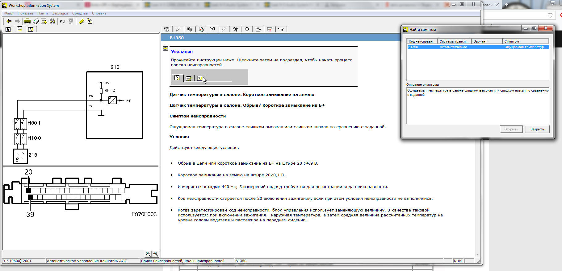Viewport: 562px width, 271px height.
Task: Open the gears tab
Action: (x=190, y=29)
